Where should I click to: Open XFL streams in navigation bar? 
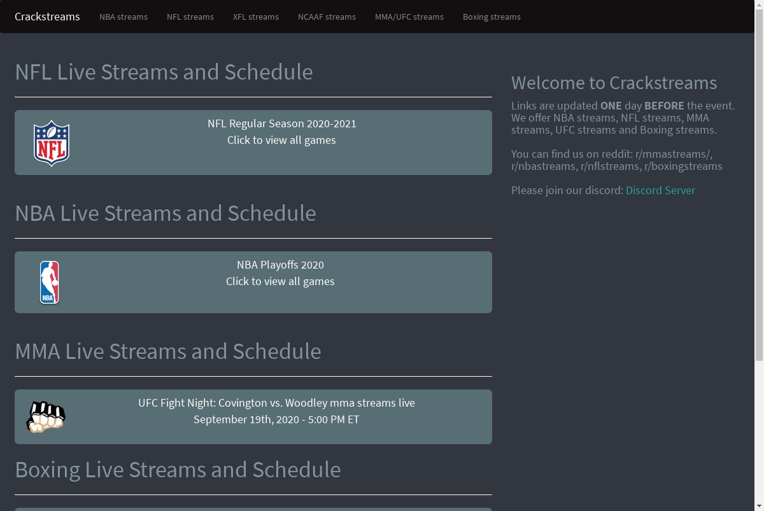(256, 17)
